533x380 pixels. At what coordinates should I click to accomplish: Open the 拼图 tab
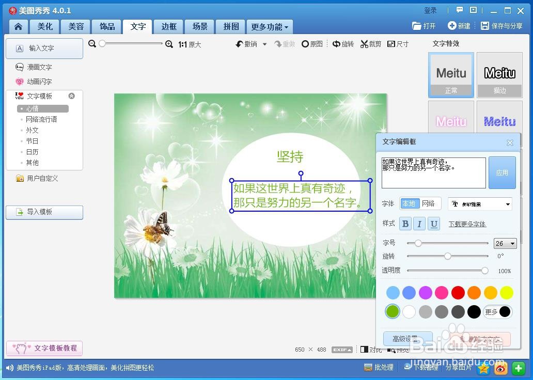click(x=231, y=26)
